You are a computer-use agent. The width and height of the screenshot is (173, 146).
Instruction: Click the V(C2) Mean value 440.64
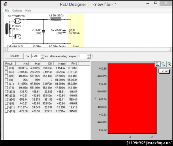click(x=61, y=96)
